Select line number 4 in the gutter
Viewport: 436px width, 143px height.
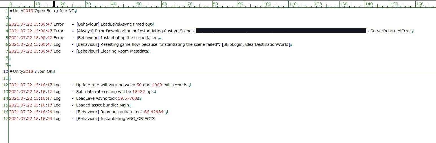6,31
